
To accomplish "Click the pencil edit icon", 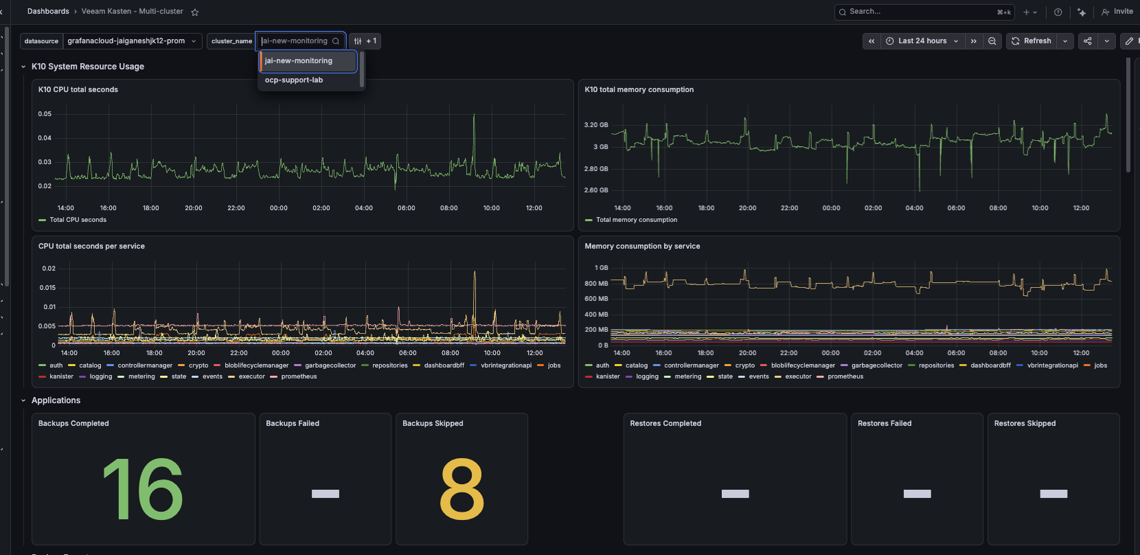I will coord(1129,41).
